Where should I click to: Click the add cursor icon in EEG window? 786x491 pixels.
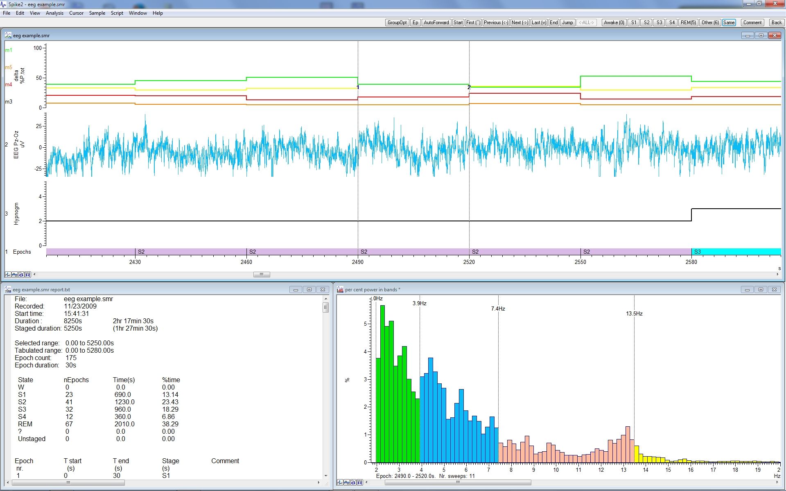(x=8, y=275)
